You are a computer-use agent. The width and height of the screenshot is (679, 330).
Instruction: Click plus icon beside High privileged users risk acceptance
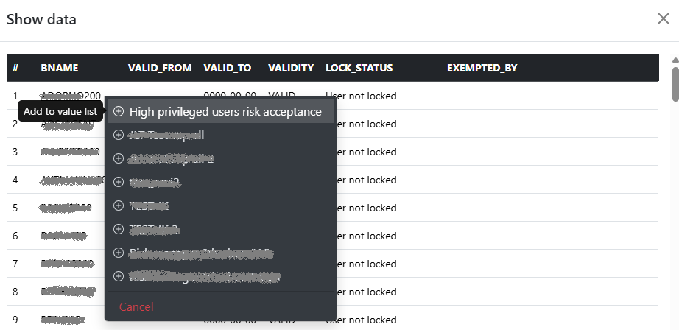click(119, 112)
